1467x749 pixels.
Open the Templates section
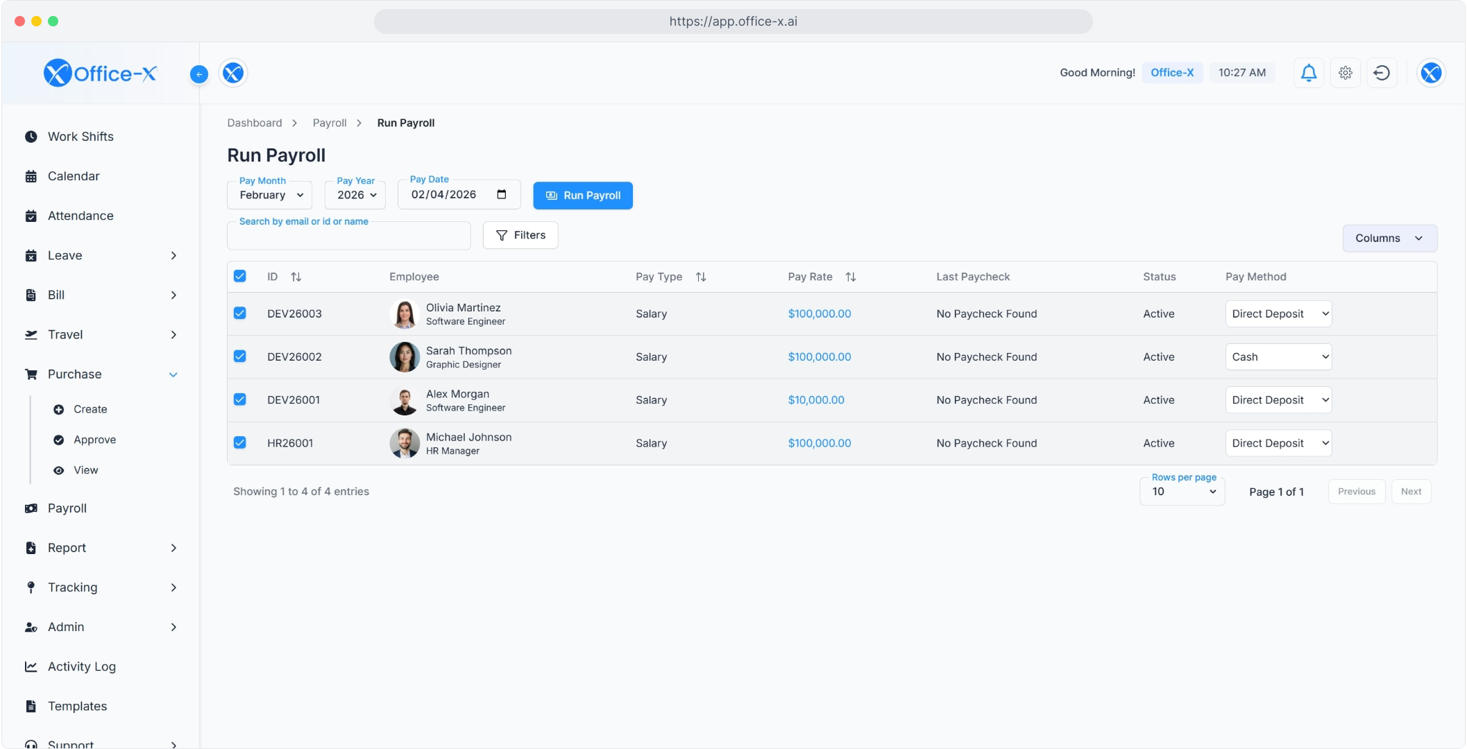point(76,706)
